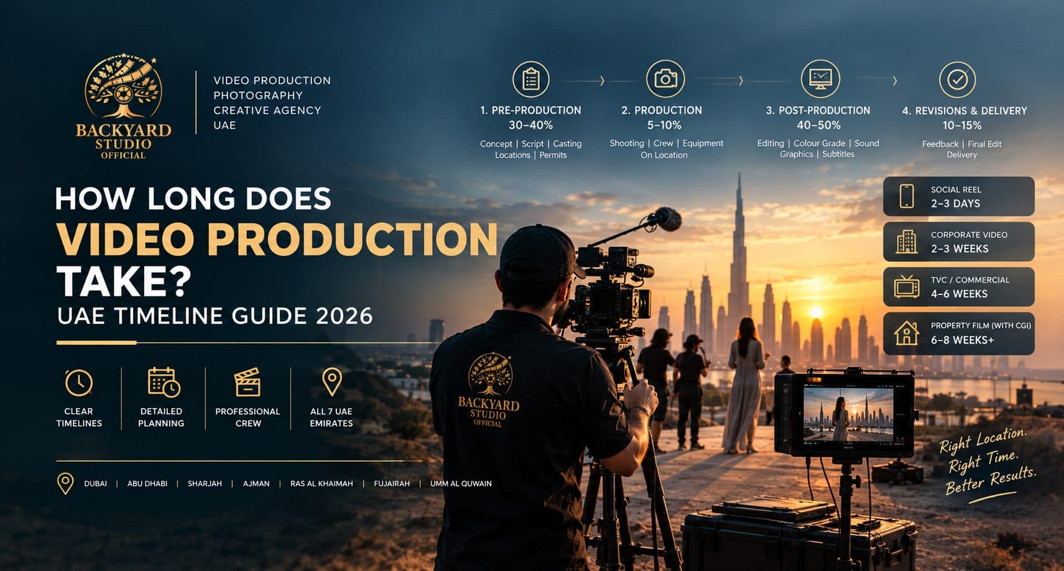The width and height of the screenshot is (1064, 571).
Task: Click 'RAS AL KHAIMAH' in the emirates list
Action: (322, 483)
